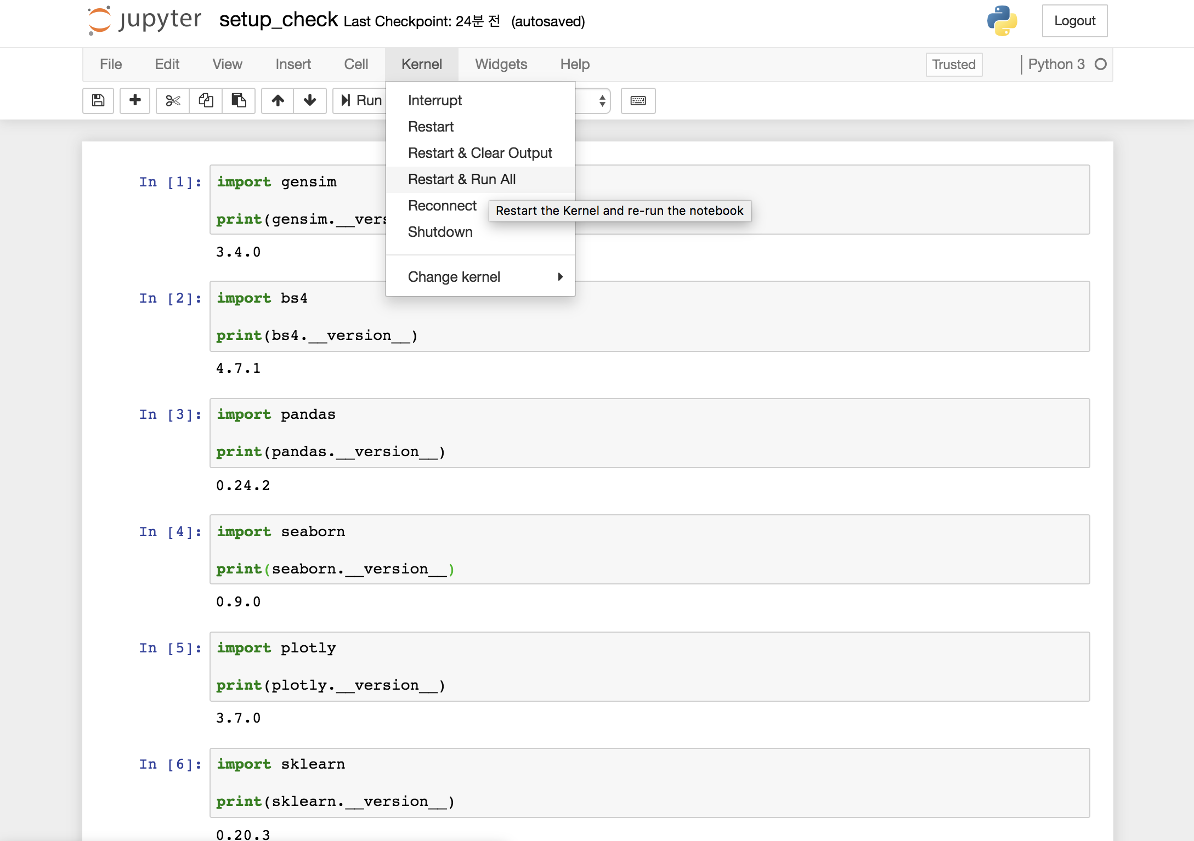Click the Logout button
1194x841 pixels.
coord(1074,21)
